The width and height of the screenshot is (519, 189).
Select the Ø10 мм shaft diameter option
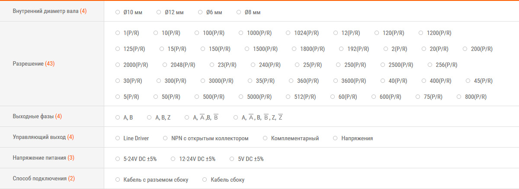(118, 12)
